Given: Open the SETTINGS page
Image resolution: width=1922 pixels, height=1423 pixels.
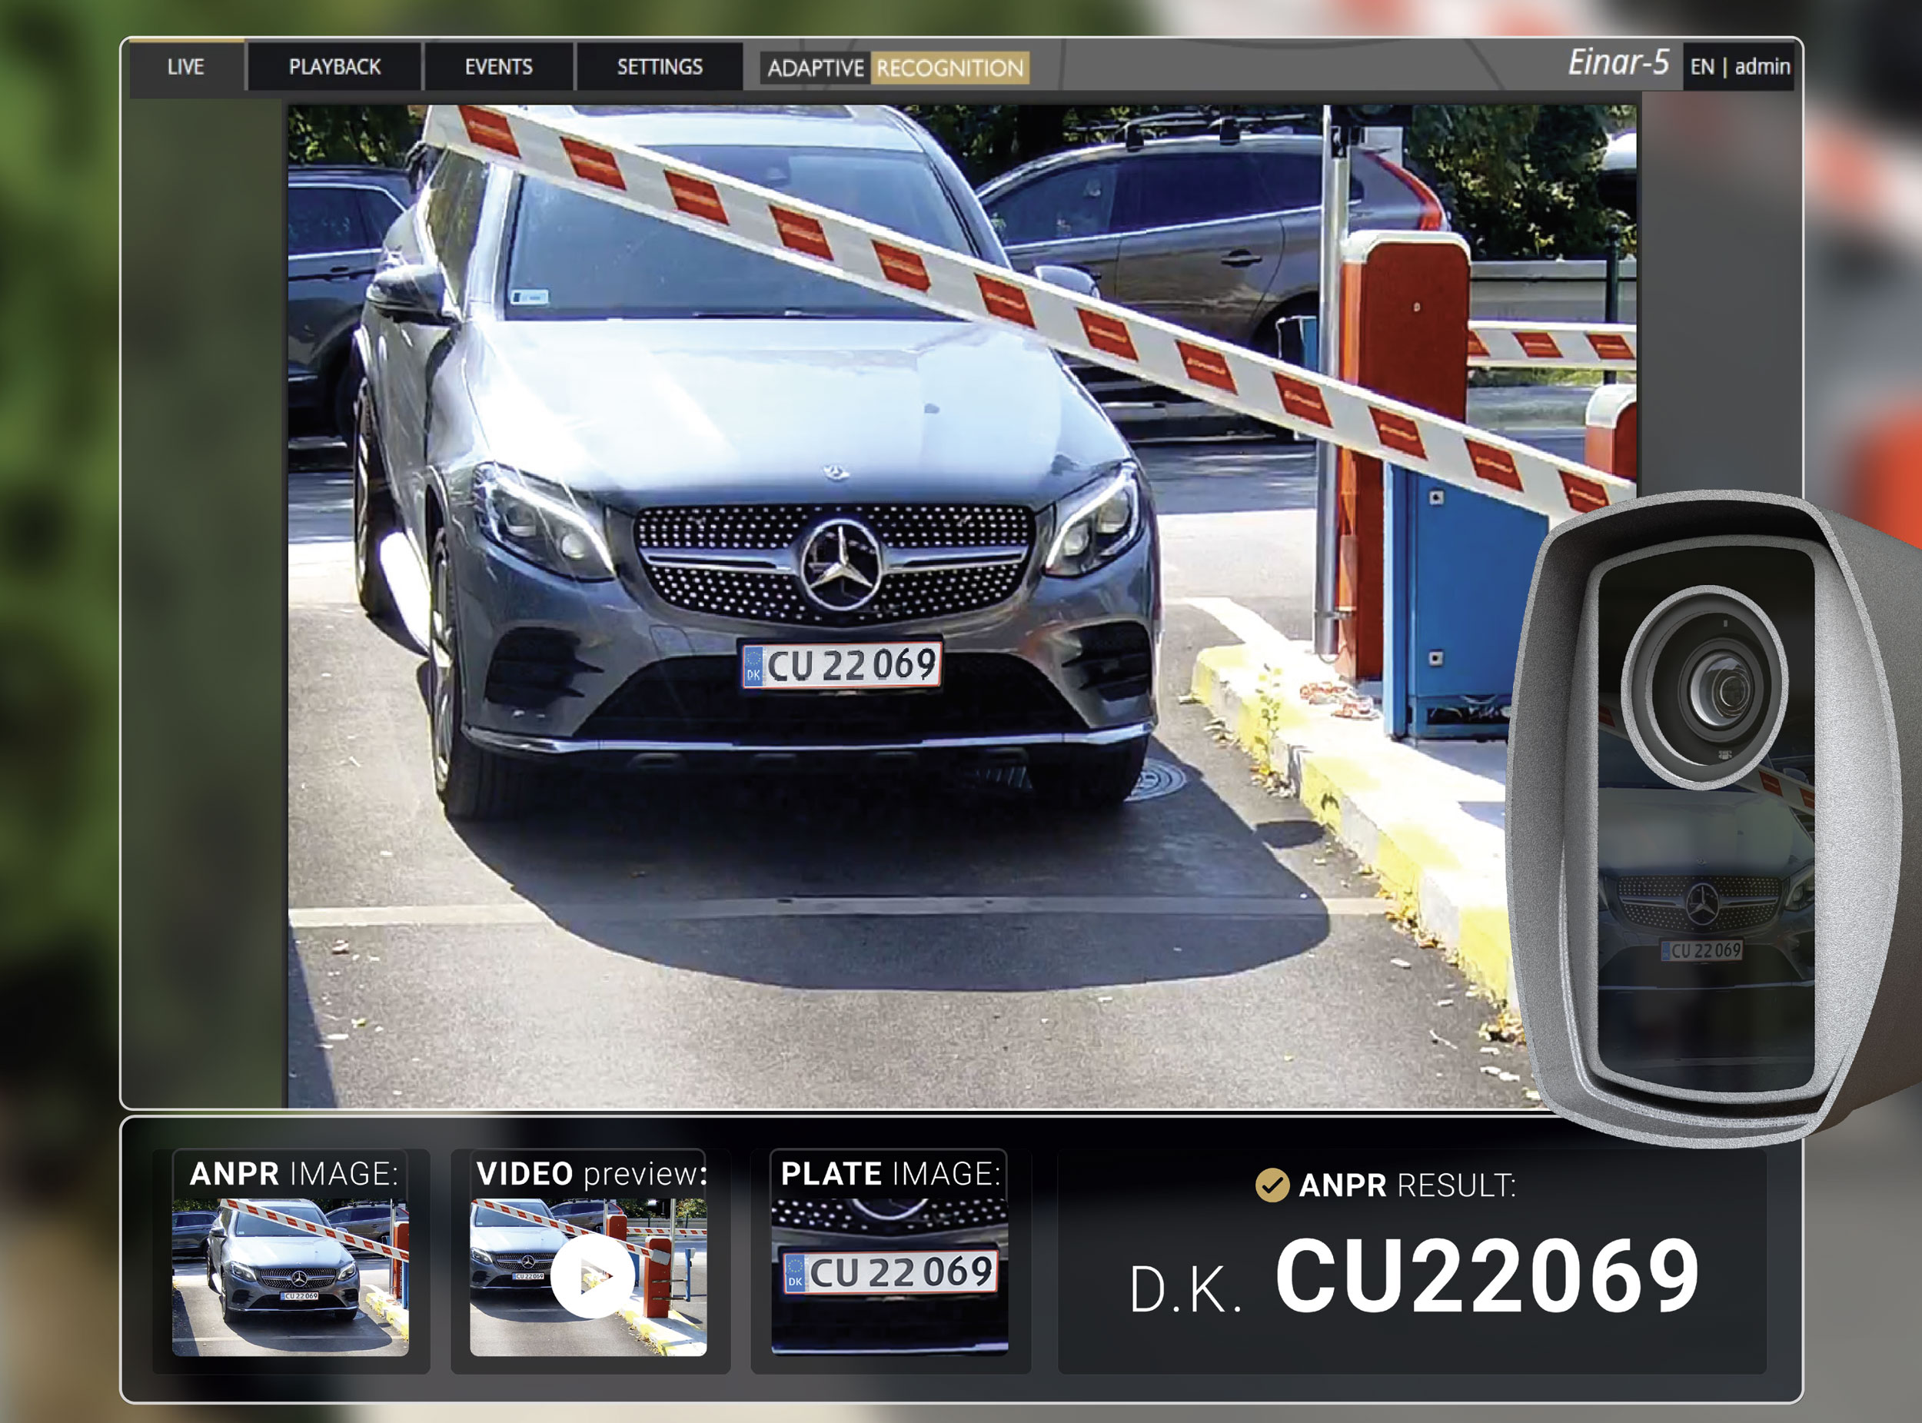Looking at the screenshot, I should 659,66.
